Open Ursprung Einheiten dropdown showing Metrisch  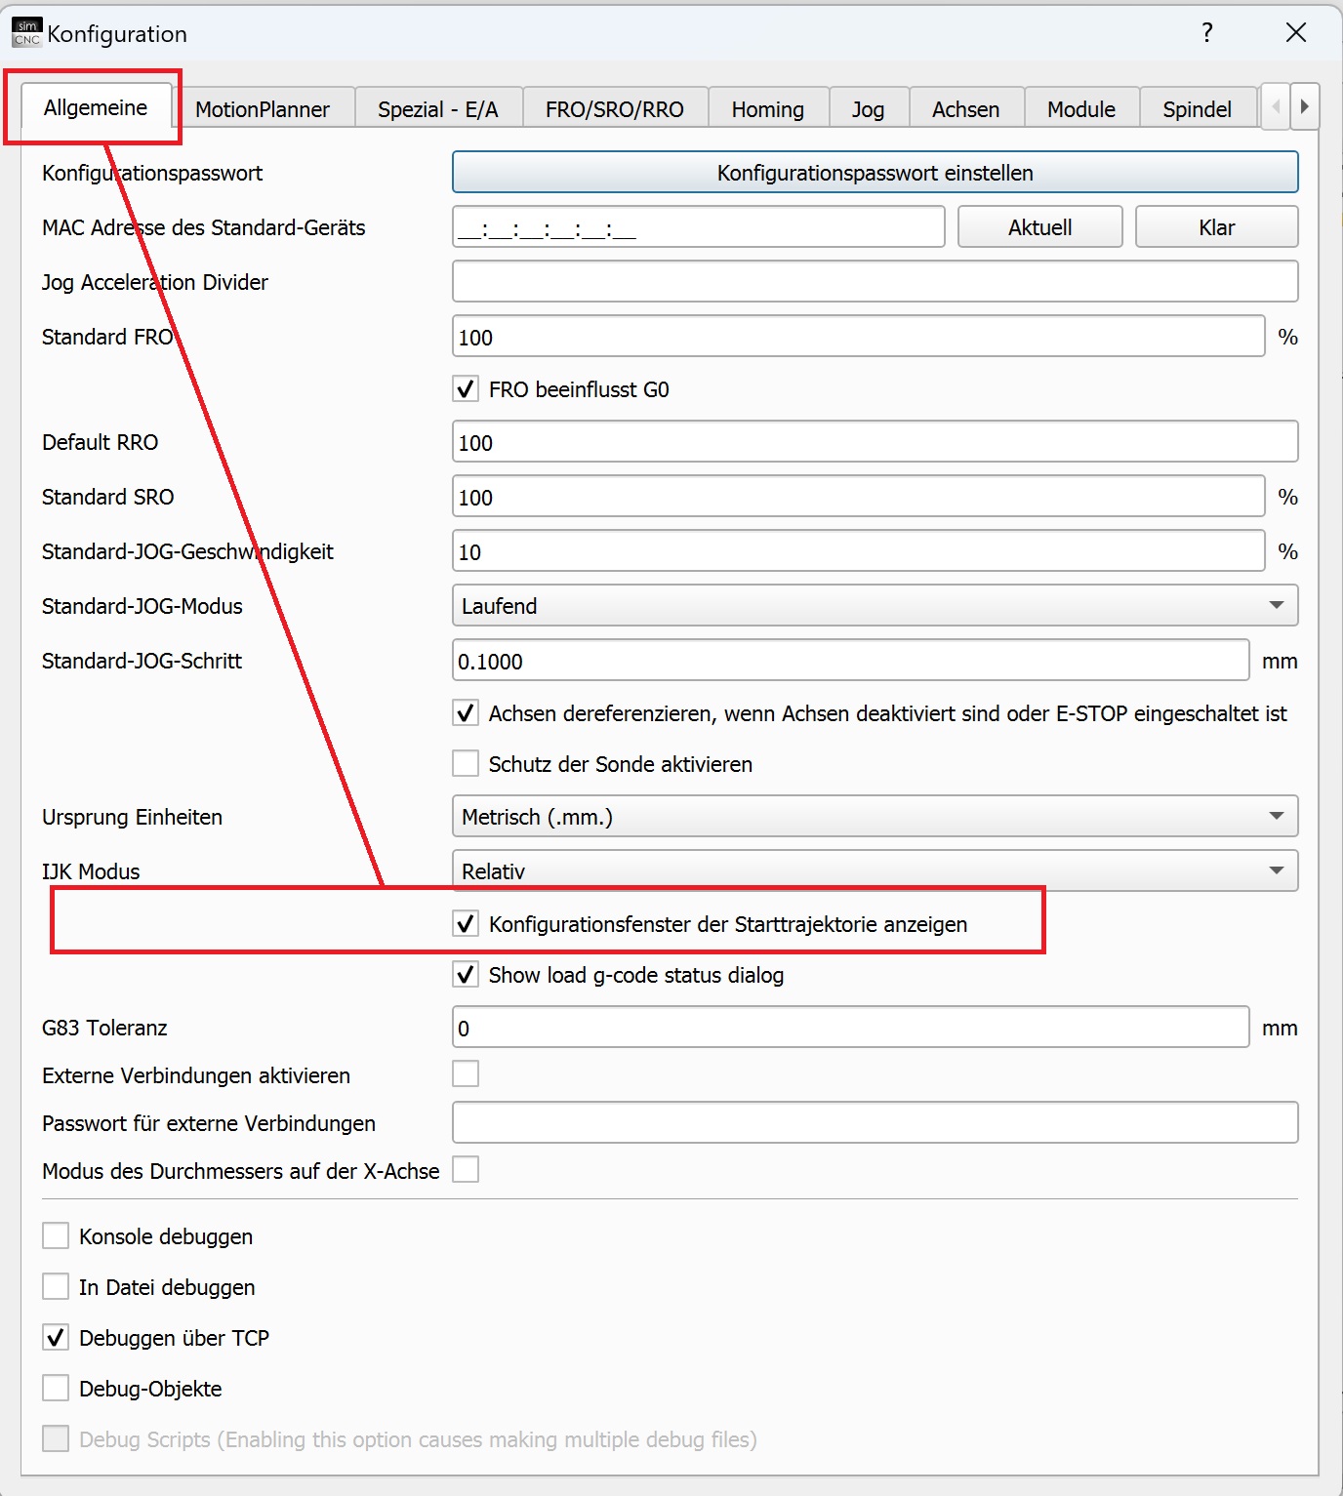875,817
